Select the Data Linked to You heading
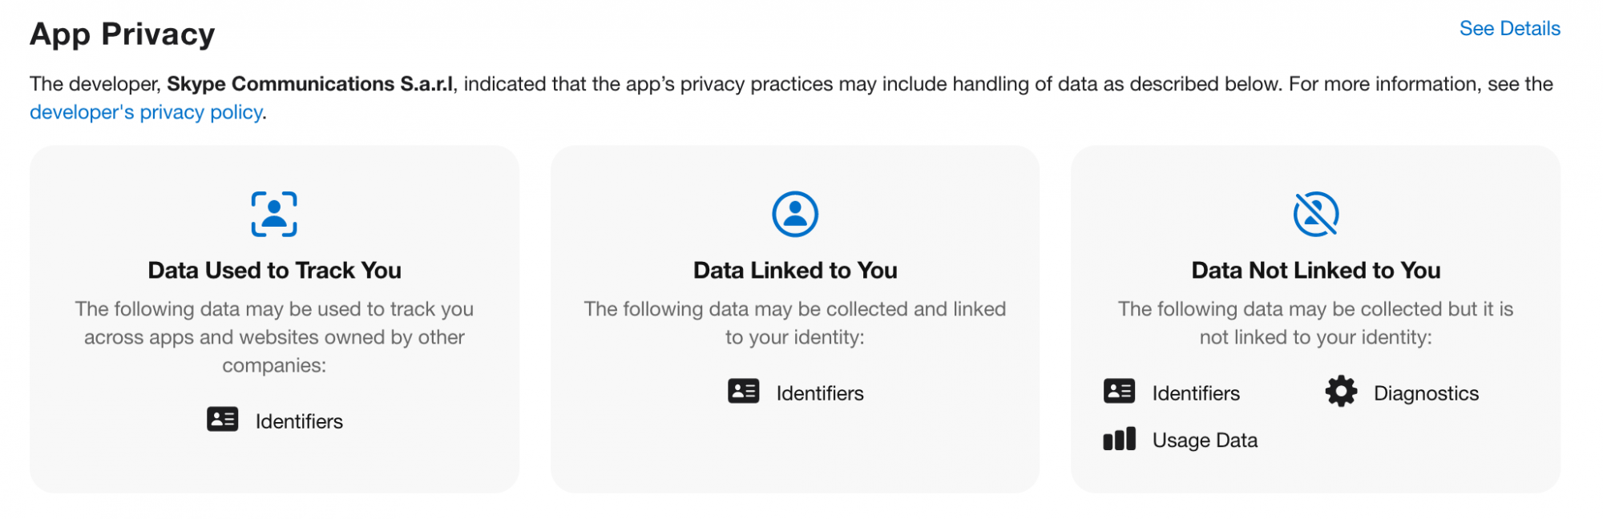Screen dimensions: 1603x519 point(795,271)
